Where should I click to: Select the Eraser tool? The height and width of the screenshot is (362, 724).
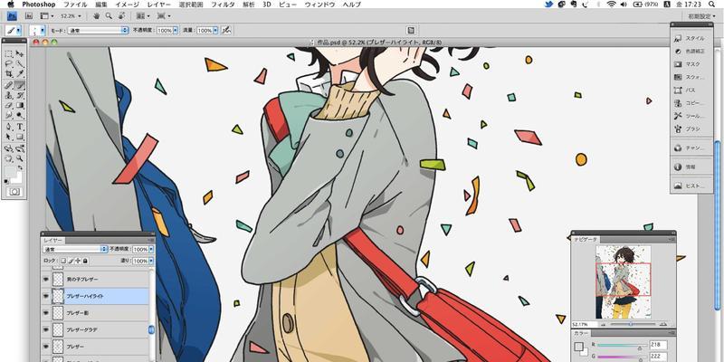point(8,105)
